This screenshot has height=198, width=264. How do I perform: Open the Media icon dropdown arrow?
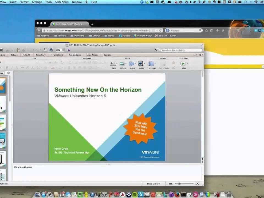coord(145,64)
